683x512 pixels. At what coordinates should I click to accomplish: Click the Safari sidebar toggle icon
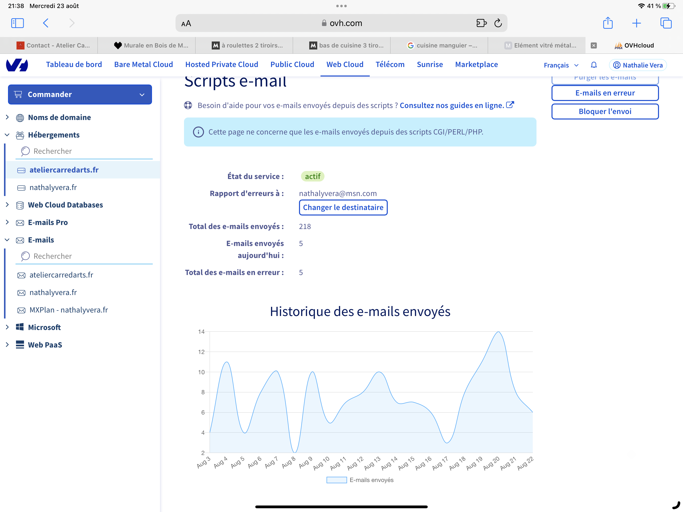(x=17, y=23)
